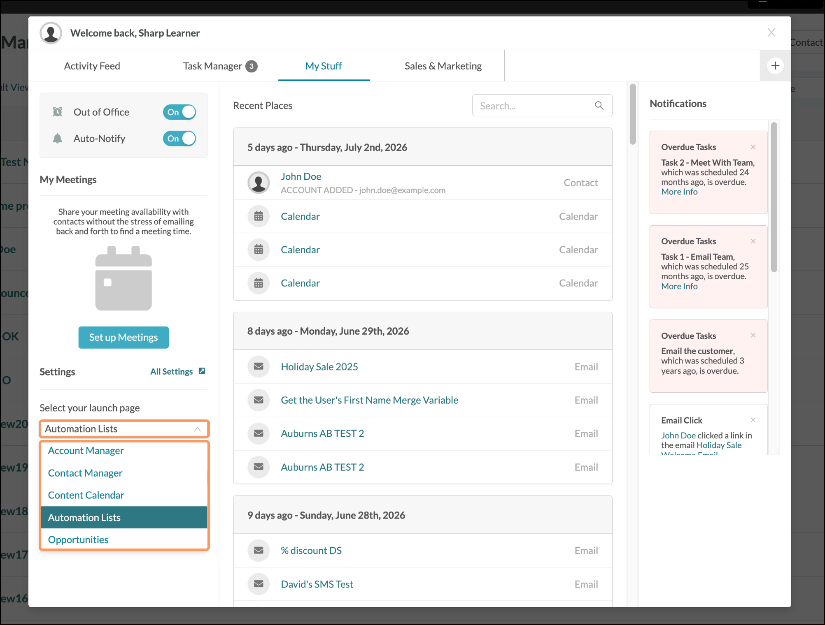Dismiss the Task 1 - Email Team notification
This screenshot has height=625, width=825.
coord(753,241)
